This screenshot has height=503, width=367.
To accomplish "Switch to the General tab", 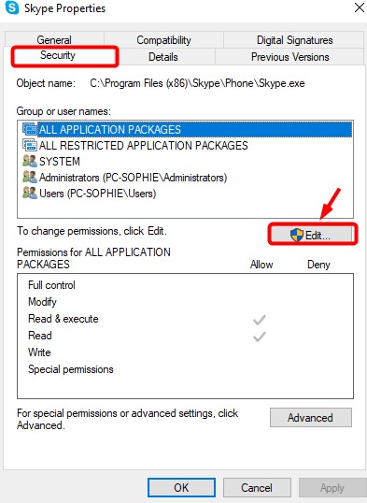I will [54, 40].
